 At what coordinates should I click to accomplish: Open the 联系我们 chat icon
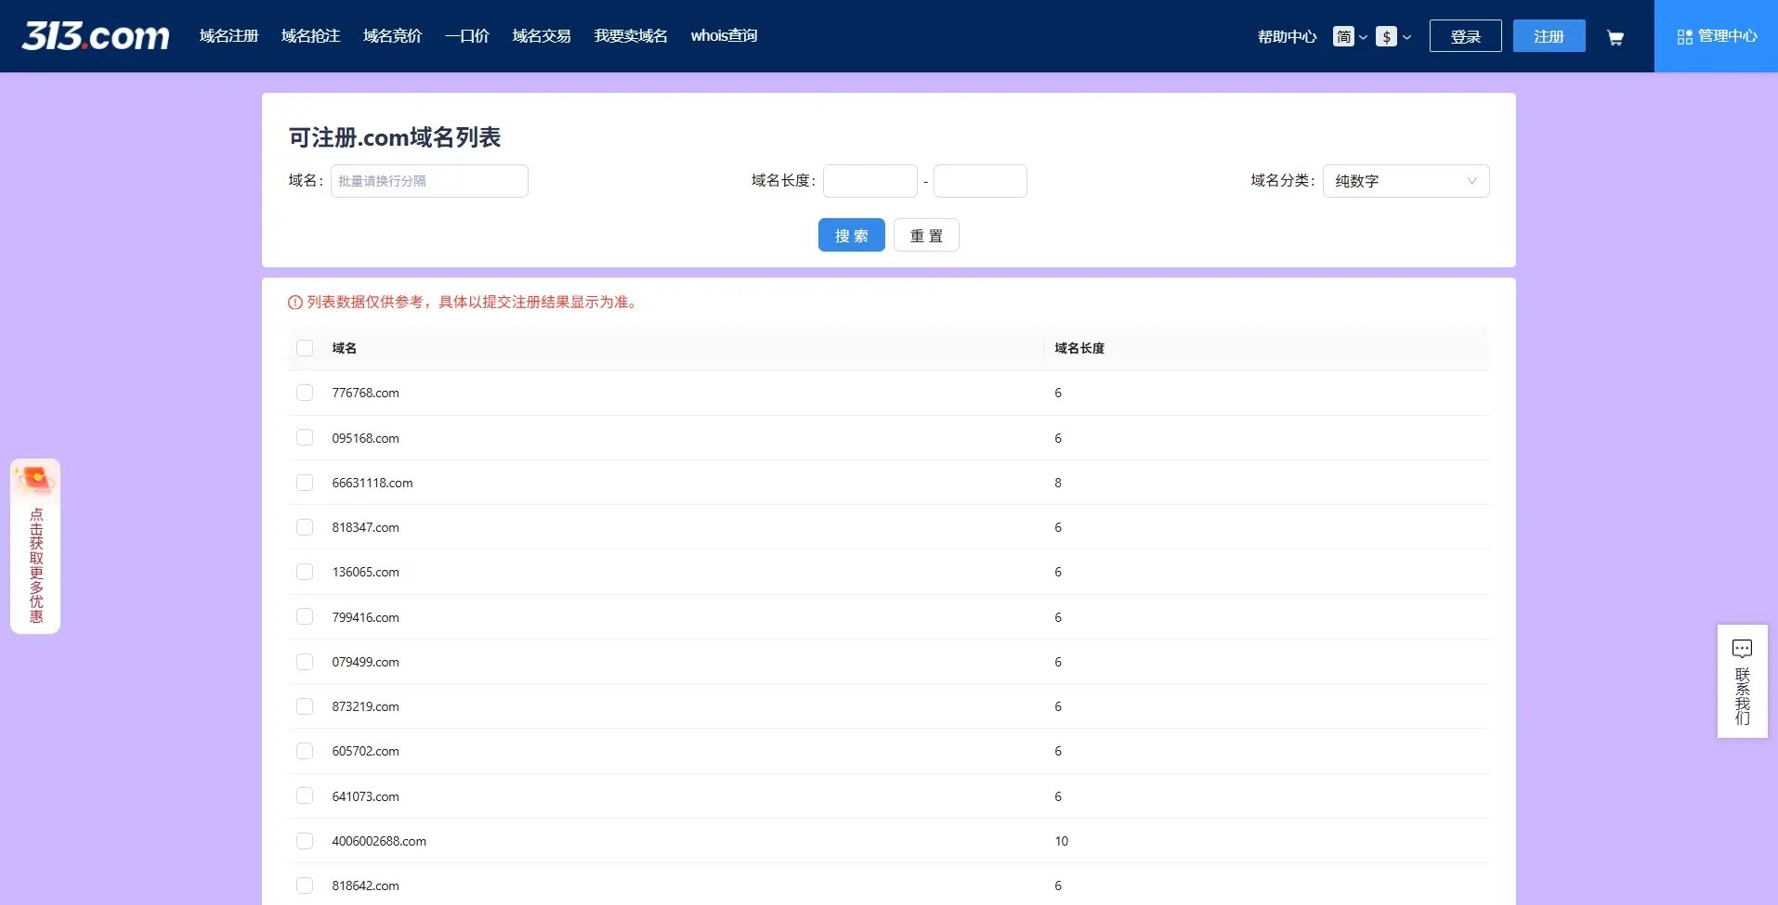[1742, 648]
